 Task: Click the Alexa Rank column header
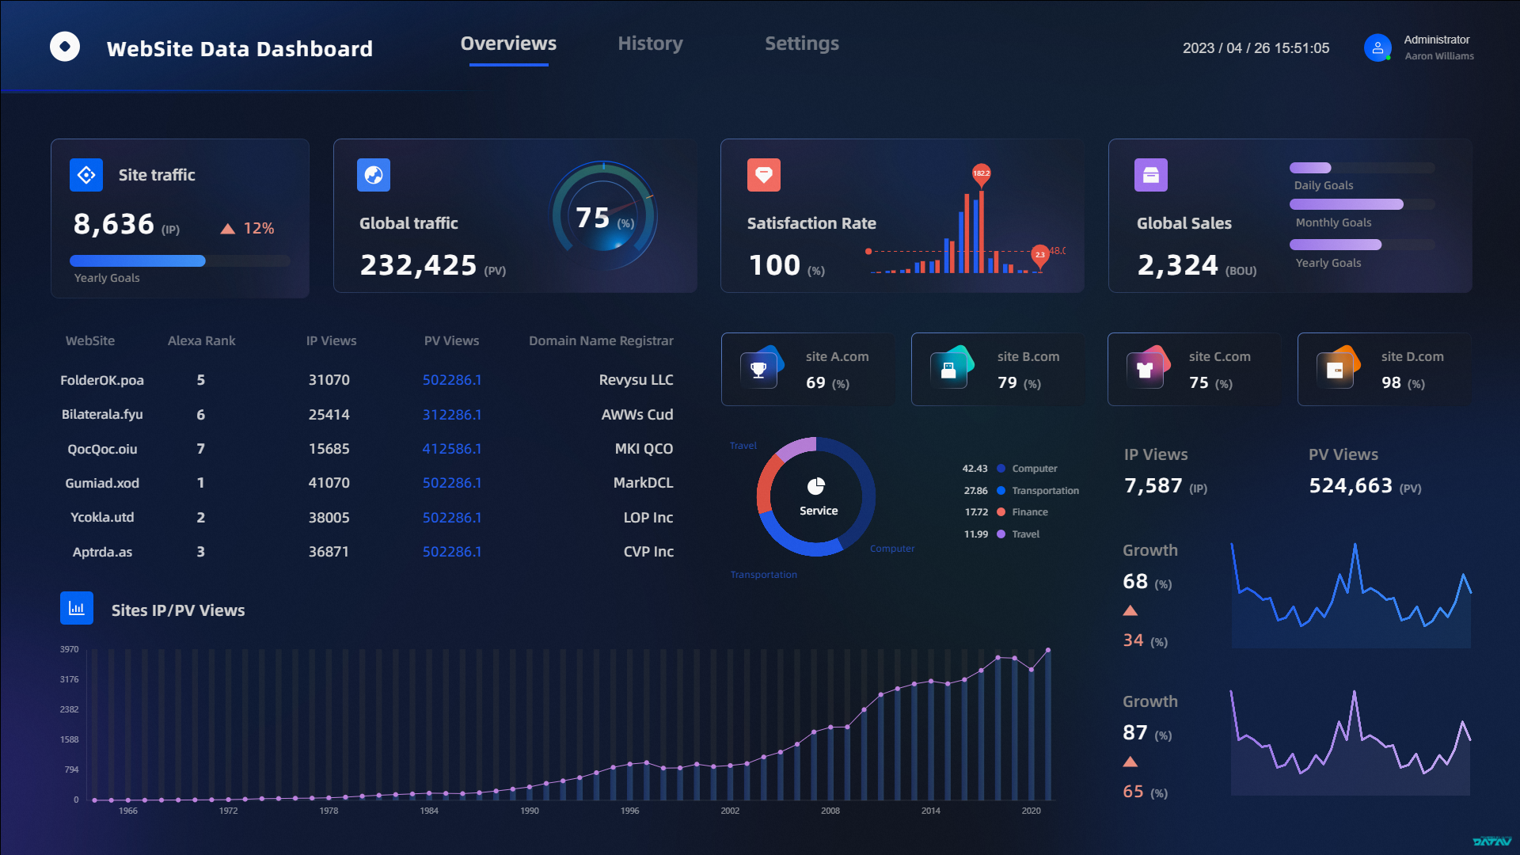coord(202,340)
